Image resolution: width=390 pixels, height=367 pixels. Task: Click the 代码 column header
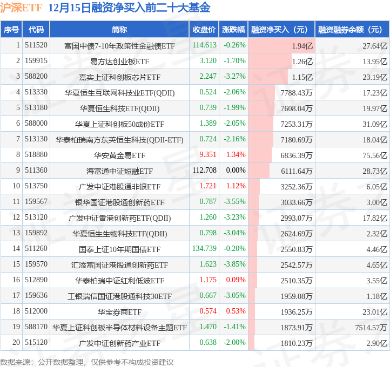(x=36, y=30)
